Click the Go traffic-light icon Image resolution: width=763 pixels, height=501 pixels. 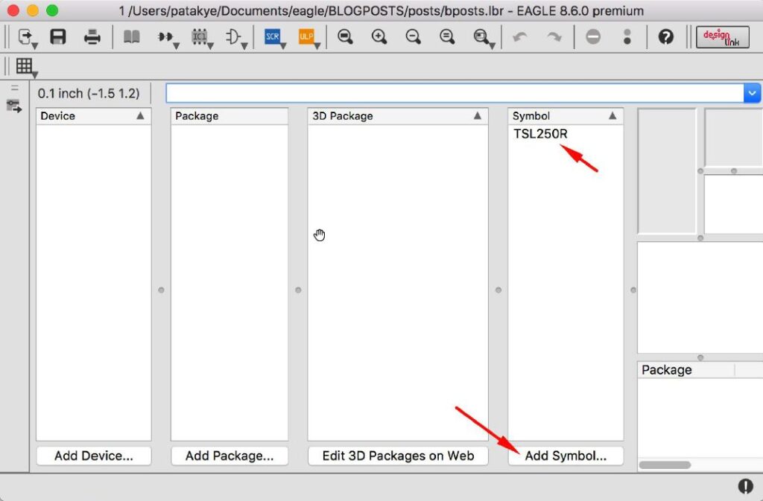[627, 37]
